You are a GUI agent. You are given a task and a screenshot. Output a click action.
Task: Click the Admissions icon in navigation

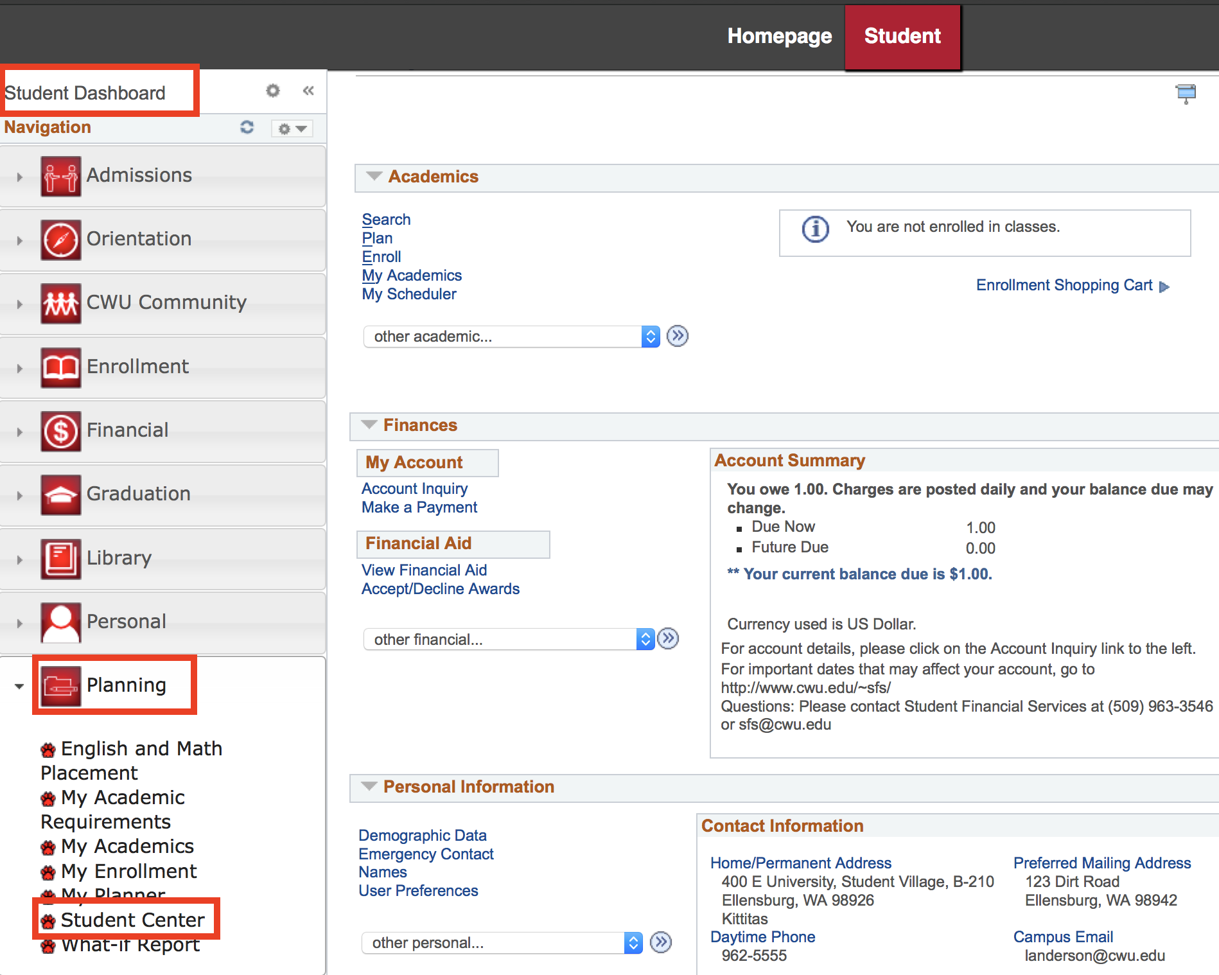pos(61,176)
